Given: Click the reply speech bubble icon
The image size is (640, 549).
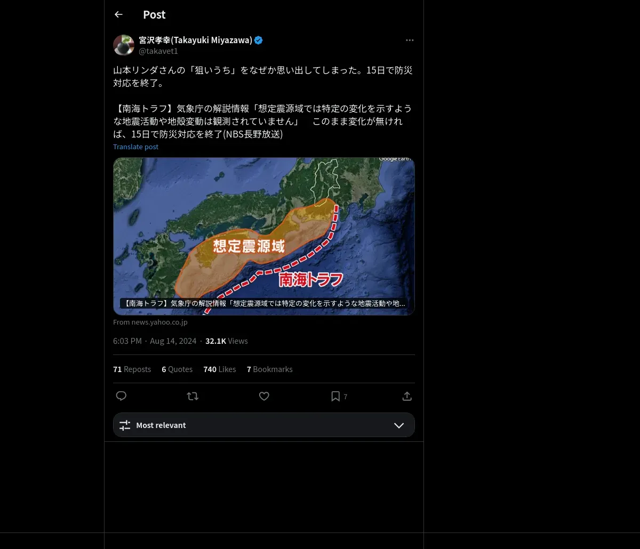Looking at the screenshot, I should (x=121, y=396).
